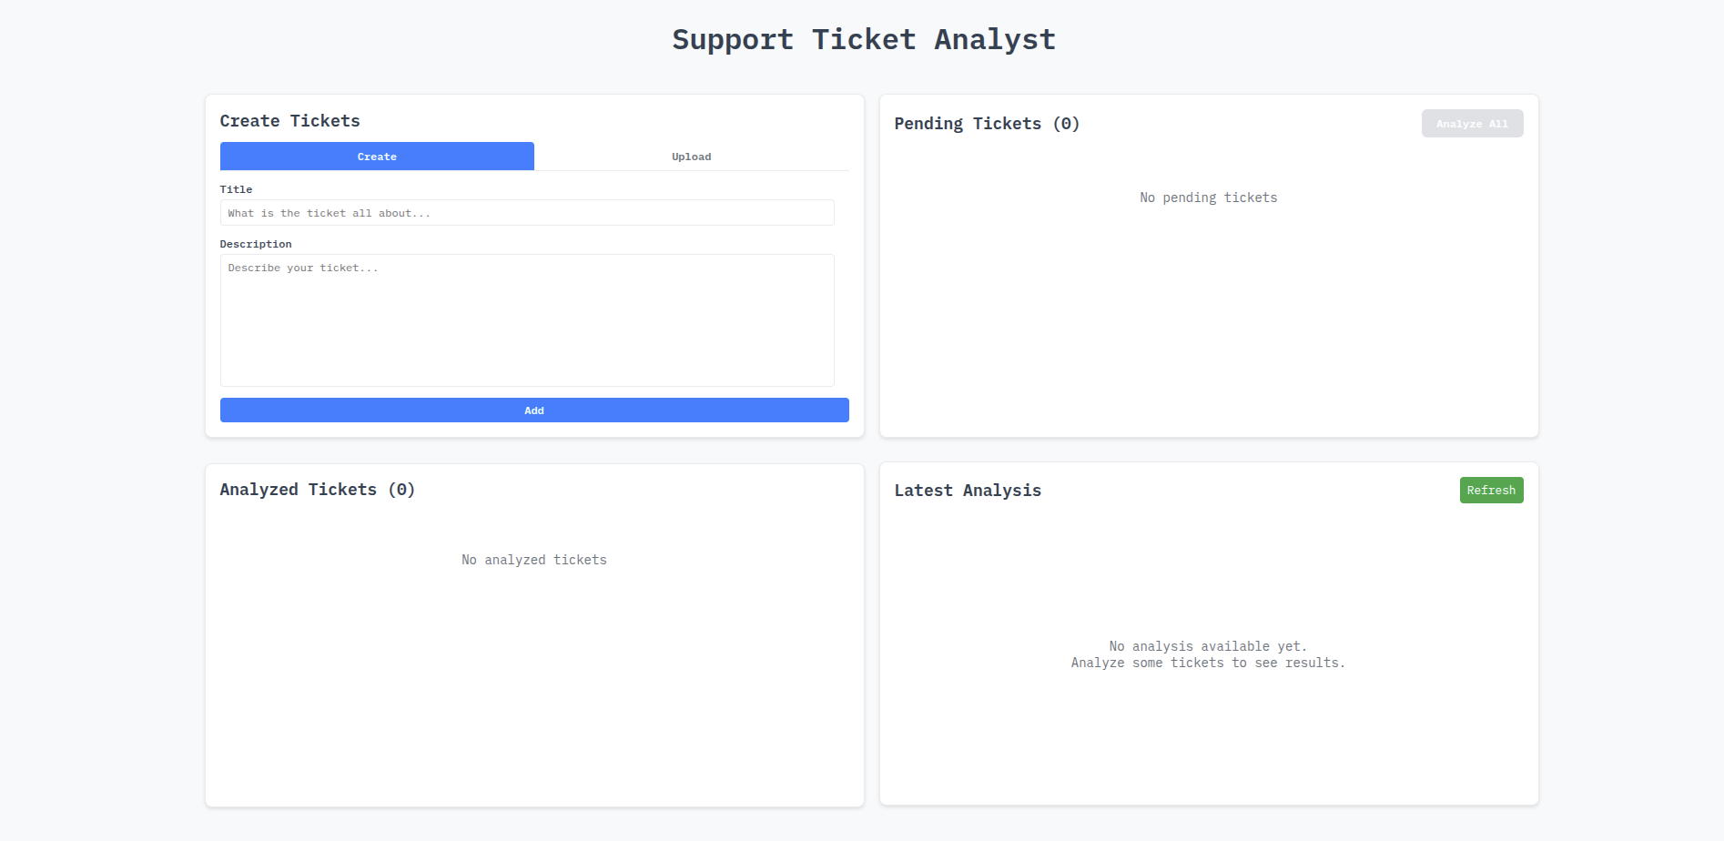Click the Analyzed Tickets heading text
Viewport: 1724px width, 841px height.
point(298,490)
